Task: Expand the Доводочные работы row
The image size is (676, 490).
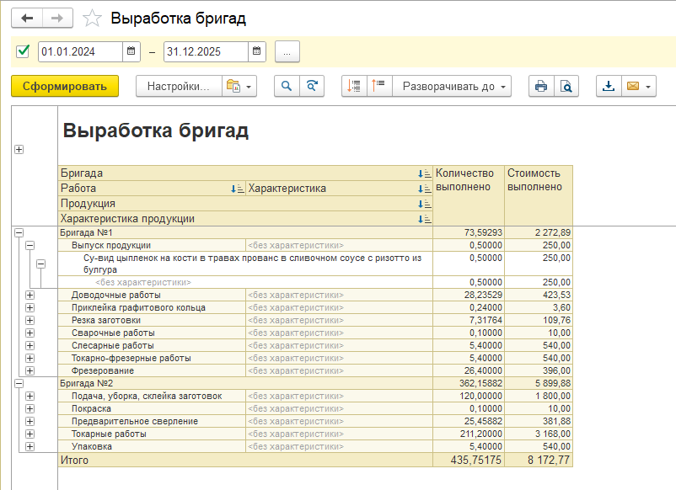Action: [30, 295]
